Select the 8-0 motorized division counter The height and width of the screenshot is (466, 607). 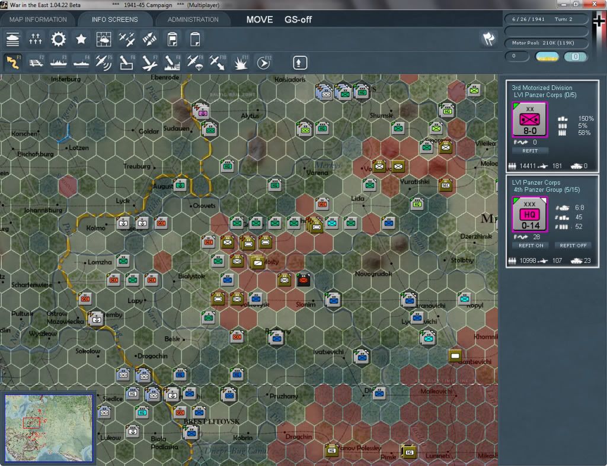point(529,120)
